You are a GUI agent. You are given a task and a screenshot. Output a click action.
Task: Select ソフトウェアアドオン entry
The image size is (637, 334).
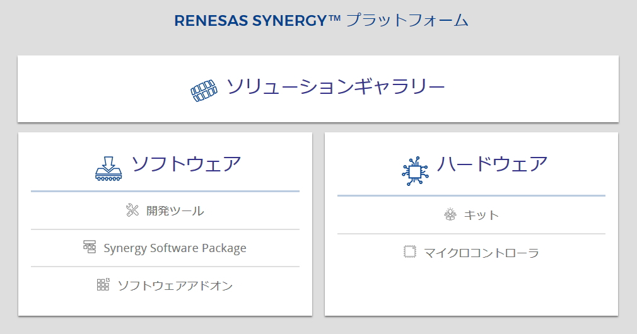click(175, 285)
